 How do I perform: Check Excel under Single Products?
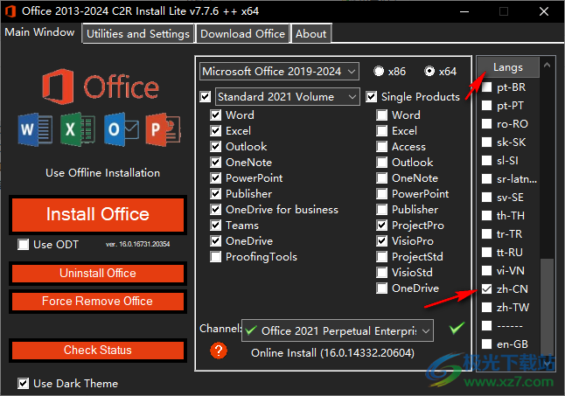click(382, 130)
